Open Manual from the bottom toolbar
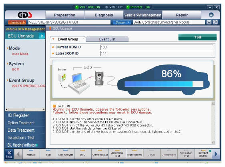 tap(31, 154)
